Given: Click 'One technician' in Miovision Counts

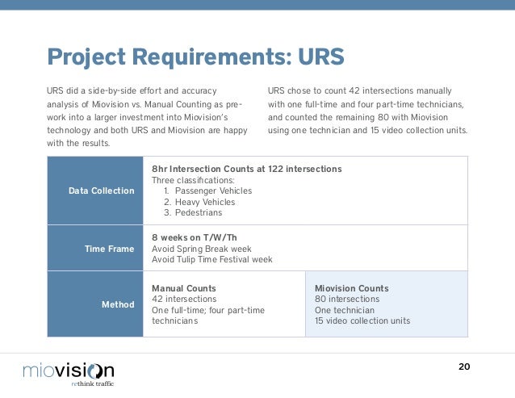Looking at the screenshot, I should [345, 310].
